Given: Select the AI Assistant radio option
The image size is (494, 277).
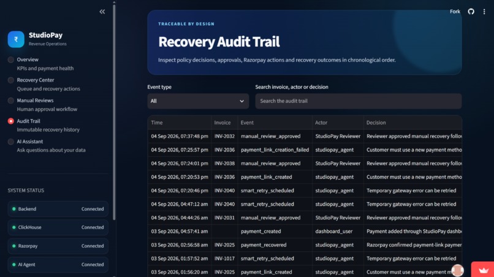Looking at the screenshot, I should (x=10, y=142).
